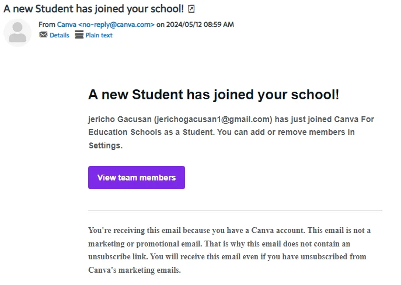Click the footer paragraph about unsubscribe link

[229, 250]
